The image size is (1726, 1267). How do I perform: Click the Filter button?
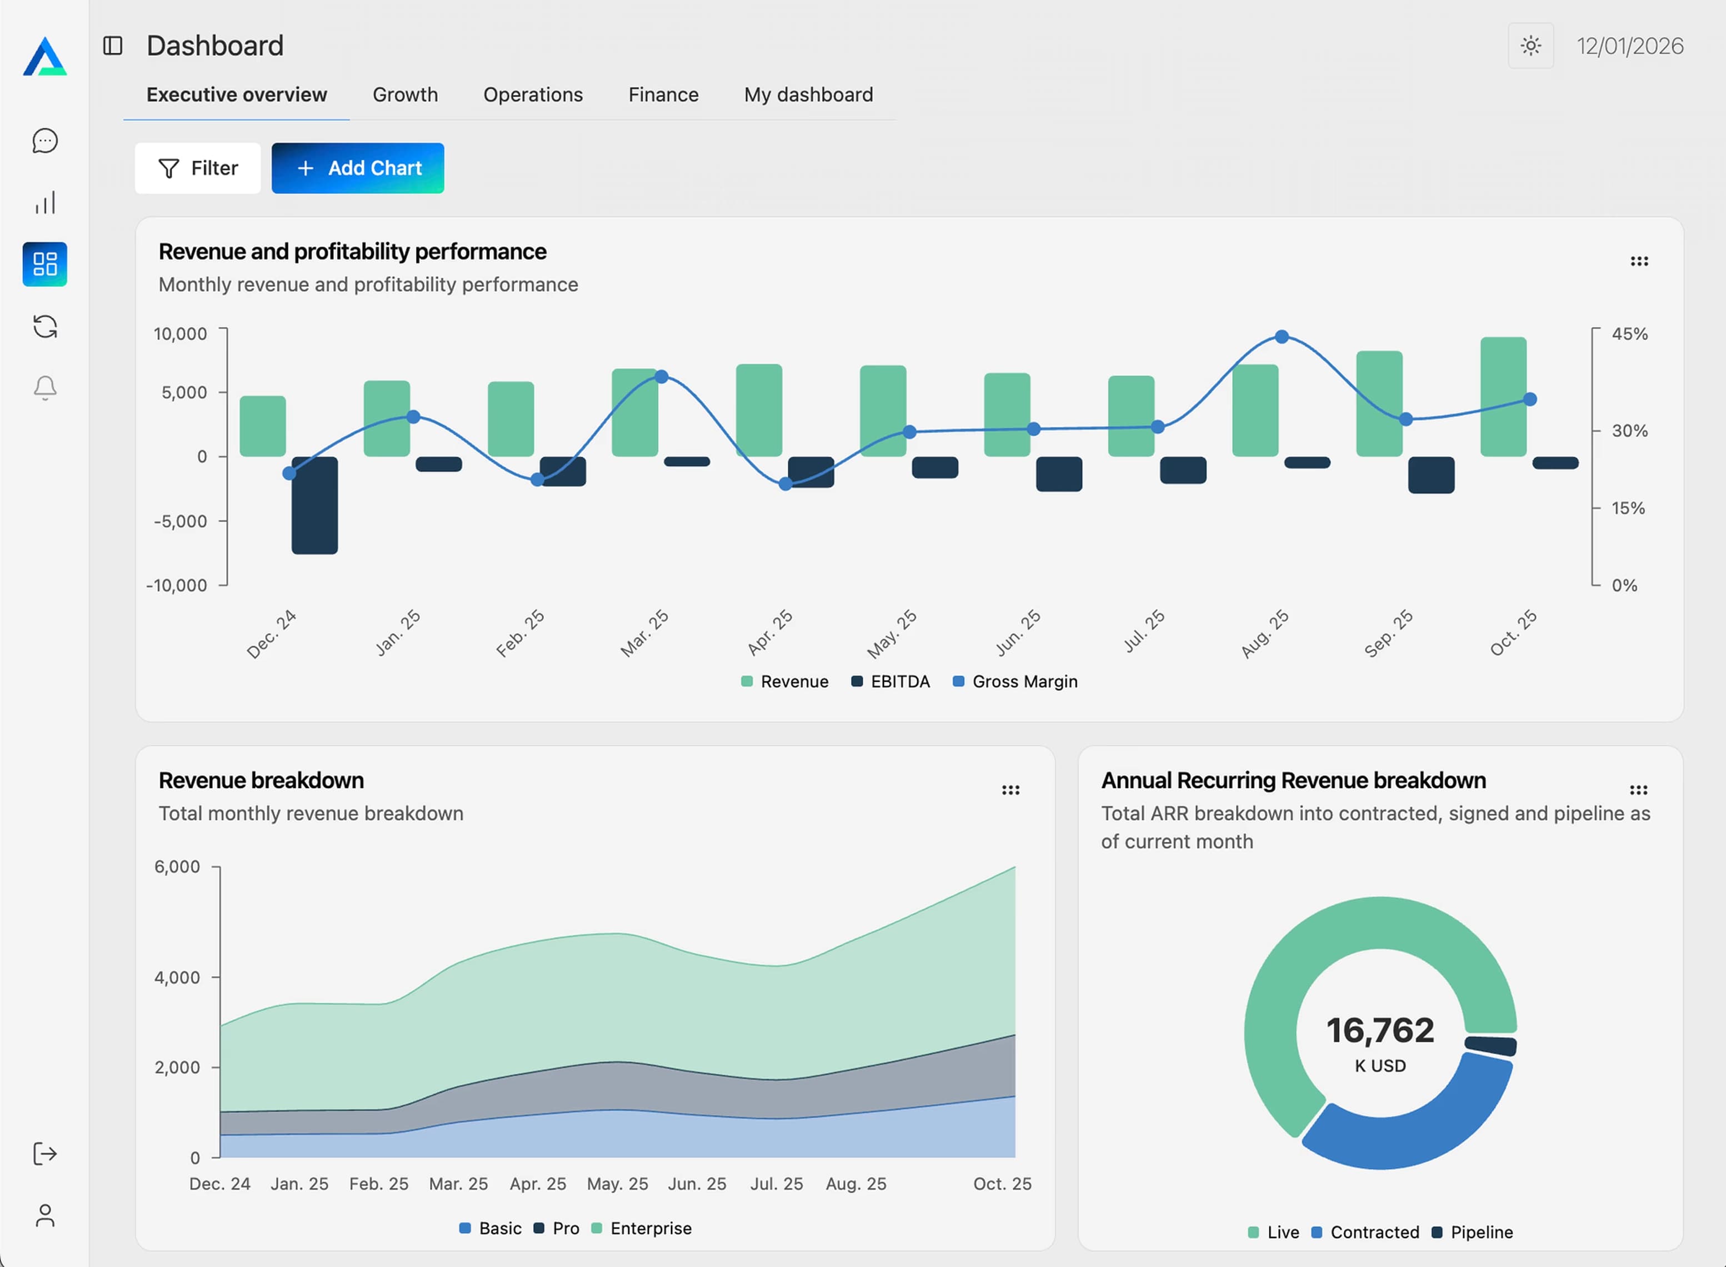(198, 168)
